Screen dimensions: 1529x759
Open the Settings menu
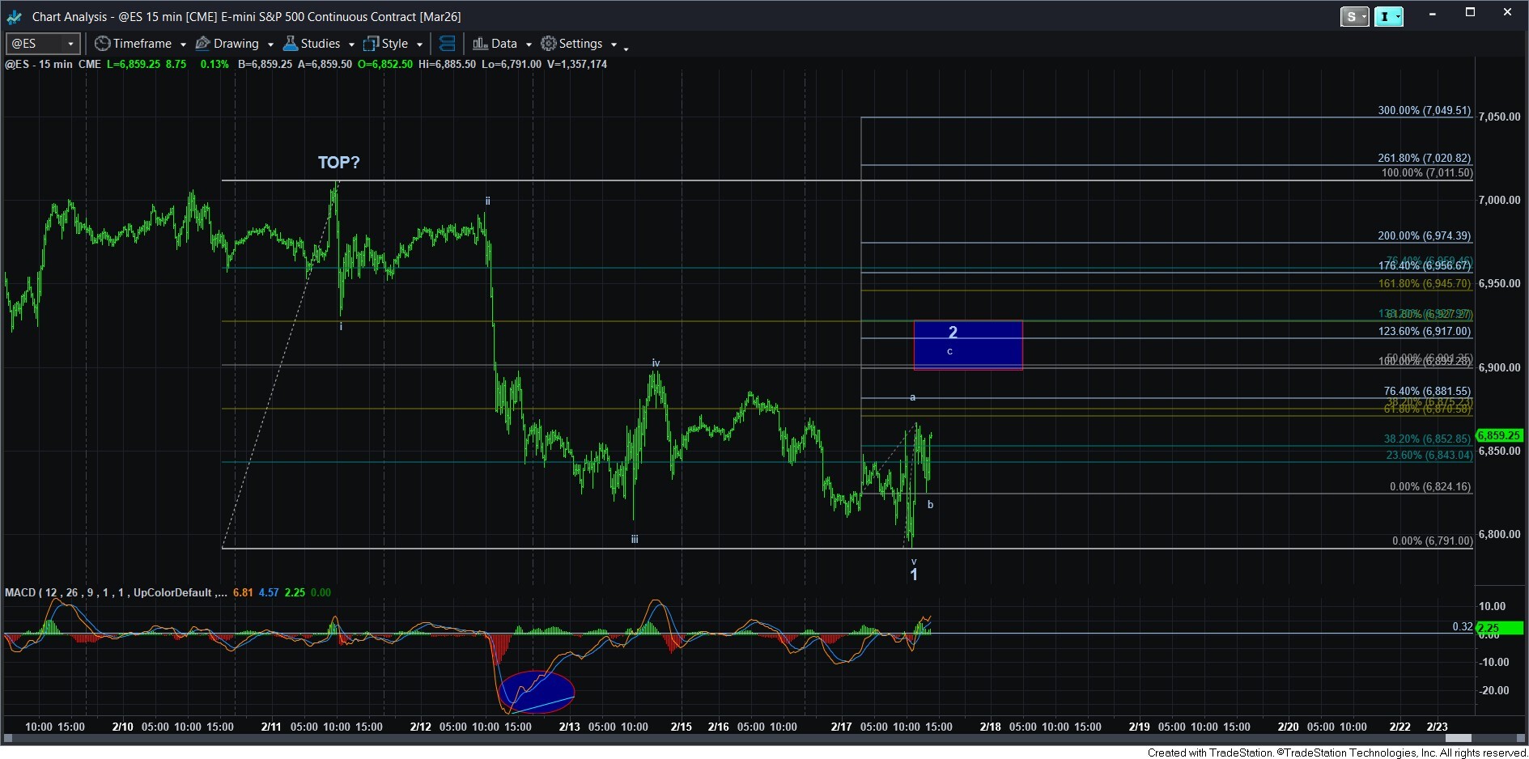pyautogui.click(x=580, y=44)
